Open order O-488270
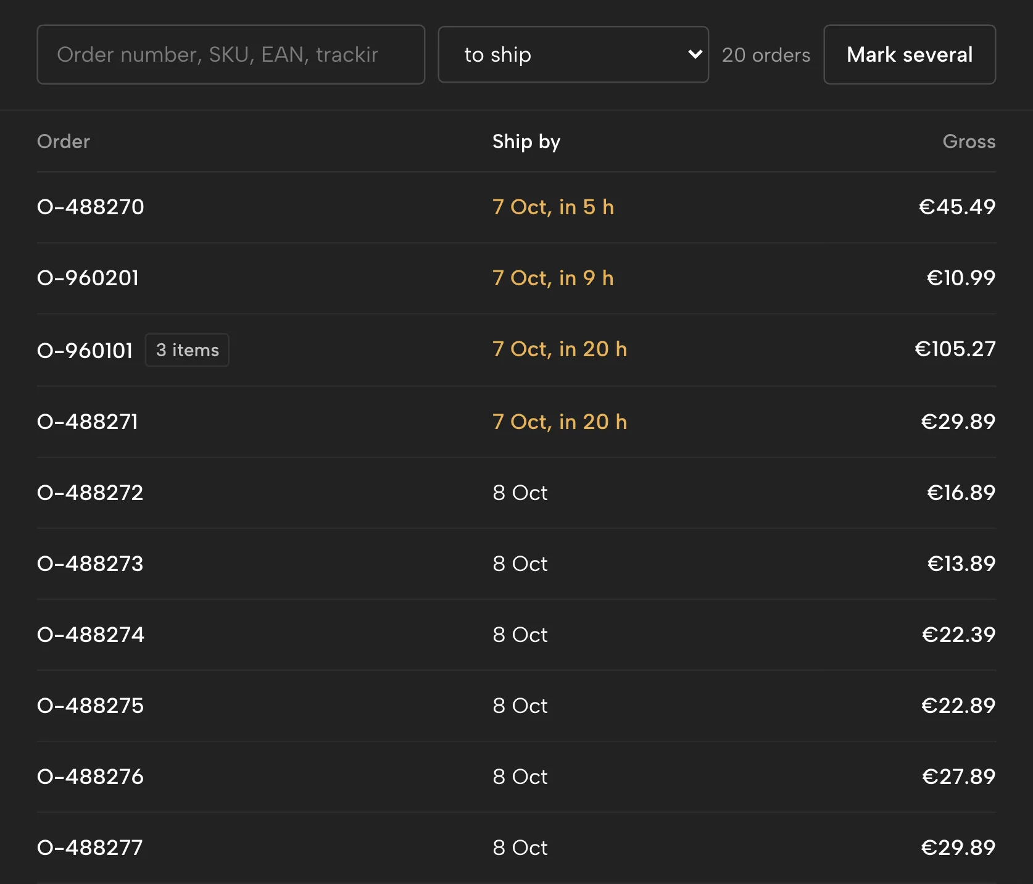This screenshot has height=884, width=1033. tap(91, 207)
